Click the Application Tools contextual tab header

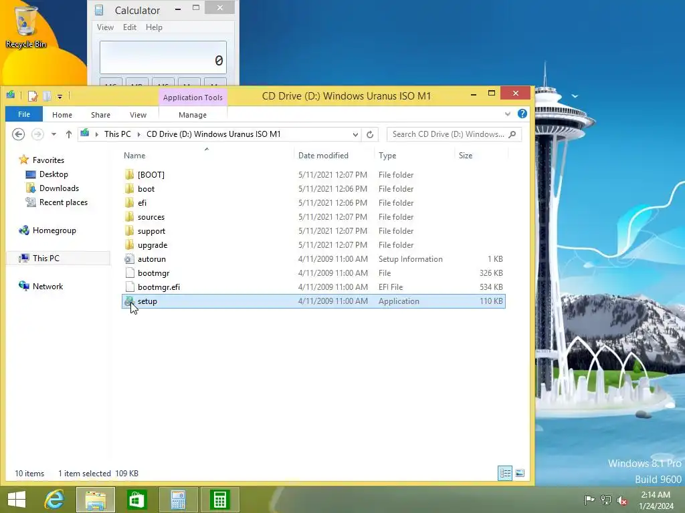pos(193,98)
